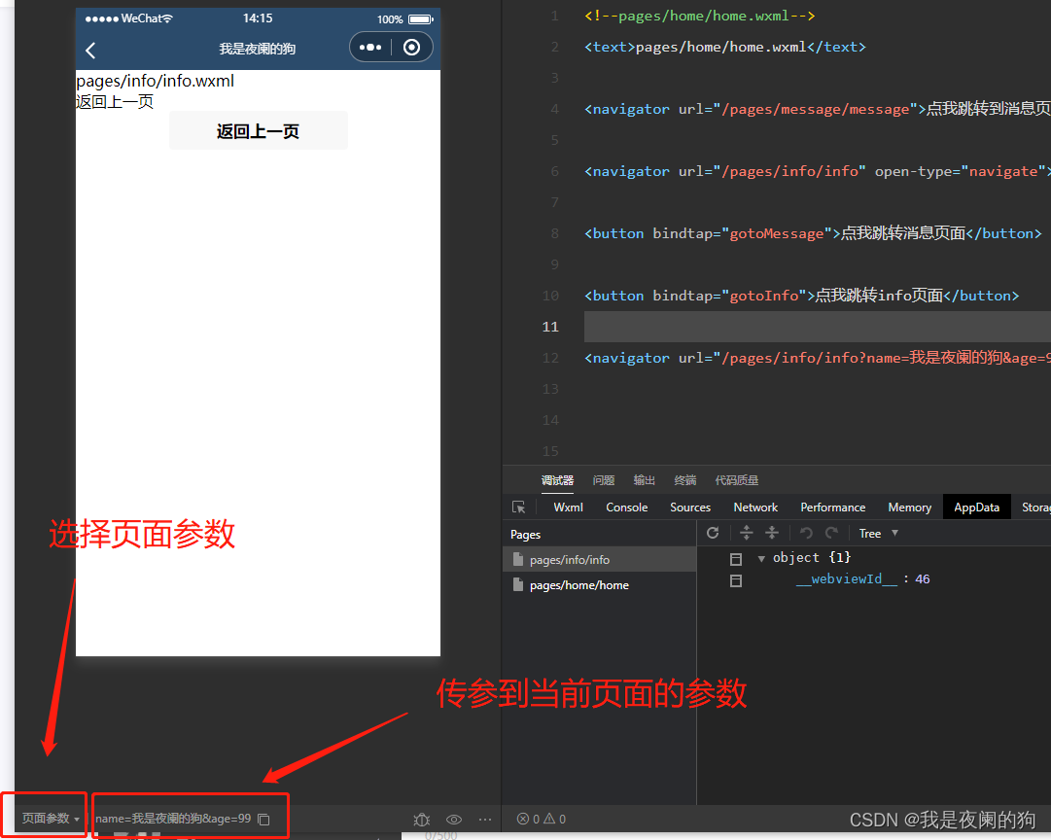Open the Console debugger tab
This screenshot has width=1051, height=840.
click(627, 507)
